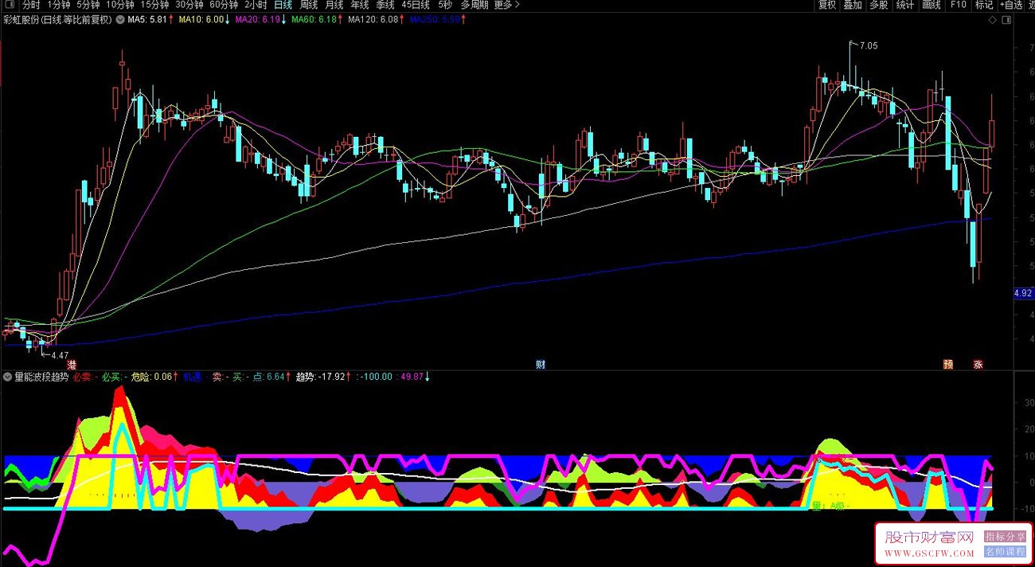Open the 统计 statistics tool

click(905, 5)
